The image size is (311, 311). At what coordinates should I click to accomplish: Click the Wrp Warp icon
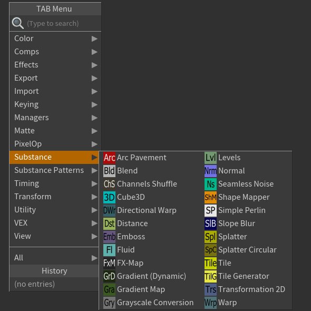pos(211,303)
